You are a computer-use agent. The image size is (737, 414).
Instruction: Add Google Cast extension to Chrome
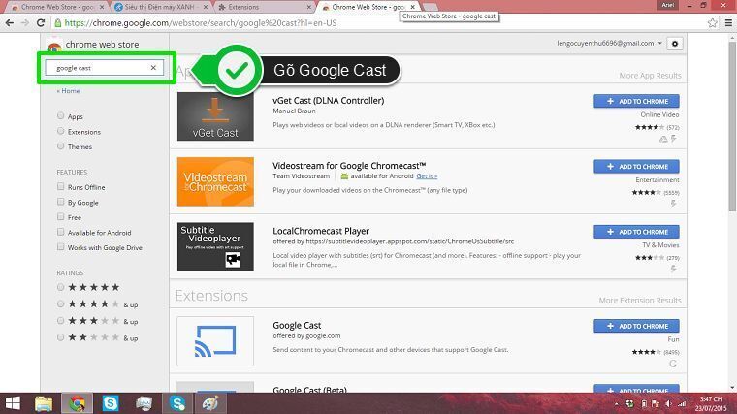tap(636, 326)
